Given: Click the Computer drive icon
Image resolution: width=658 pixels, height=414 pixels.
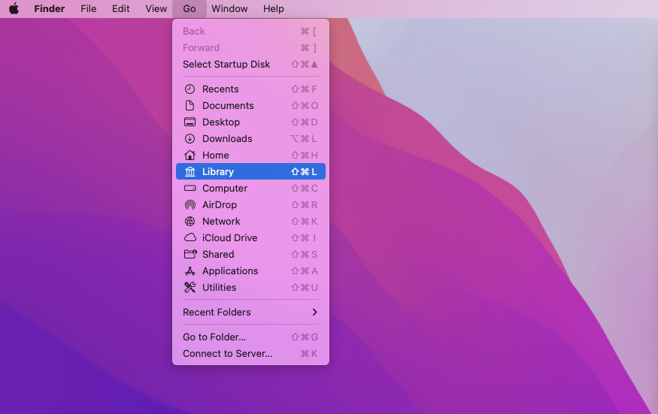Looking at the screenshot, I should point(190,188).
